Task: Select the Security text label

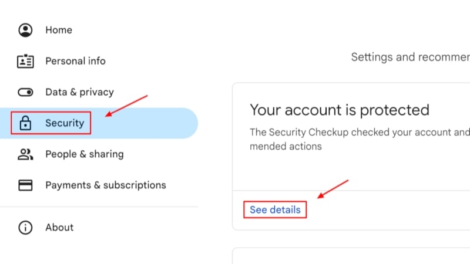Action: tap(65, 123)
